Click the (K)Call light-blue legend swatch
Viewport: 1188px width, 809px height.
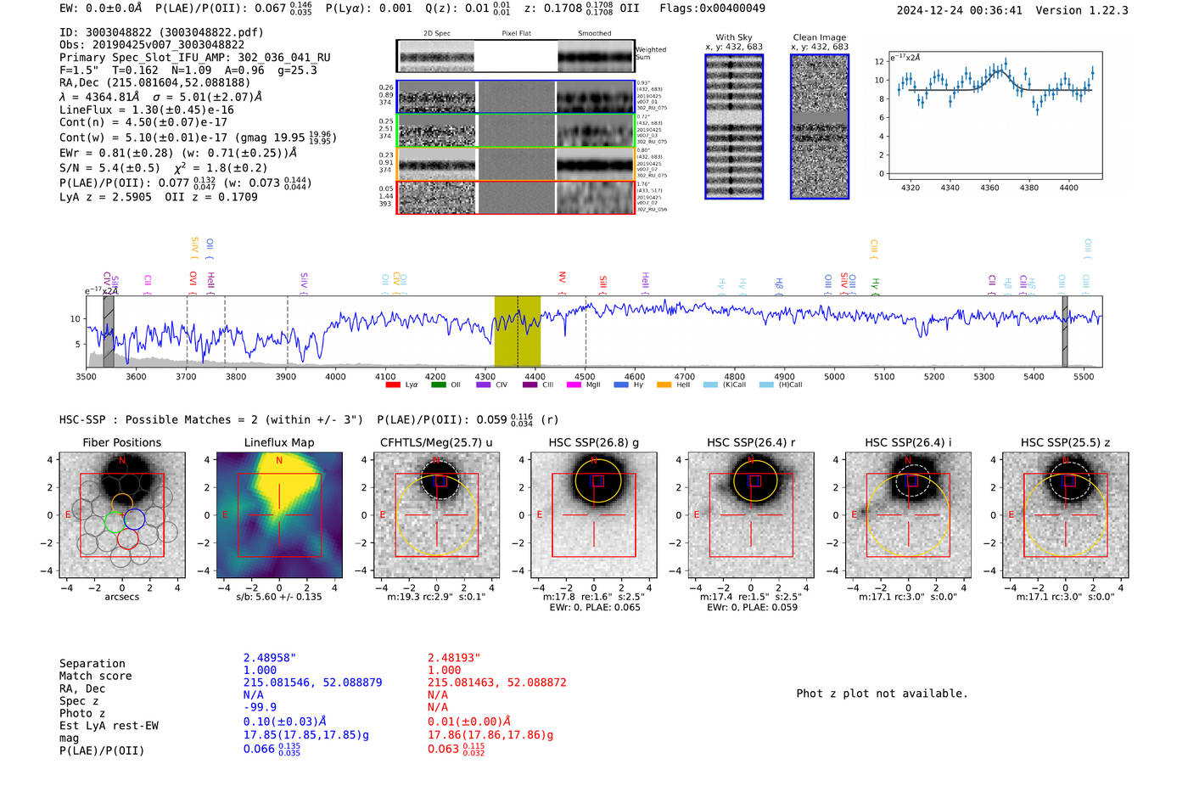pos(710,385)
